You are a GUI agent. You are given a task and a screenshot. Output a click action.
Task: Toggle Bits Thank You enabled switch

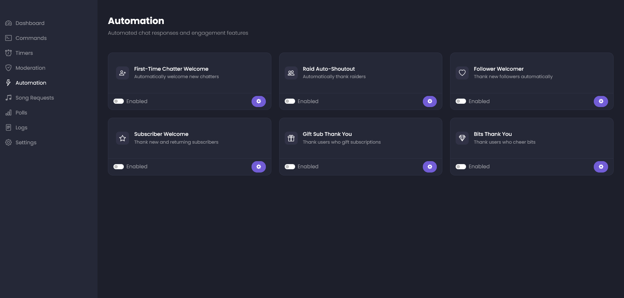[461, 167]
